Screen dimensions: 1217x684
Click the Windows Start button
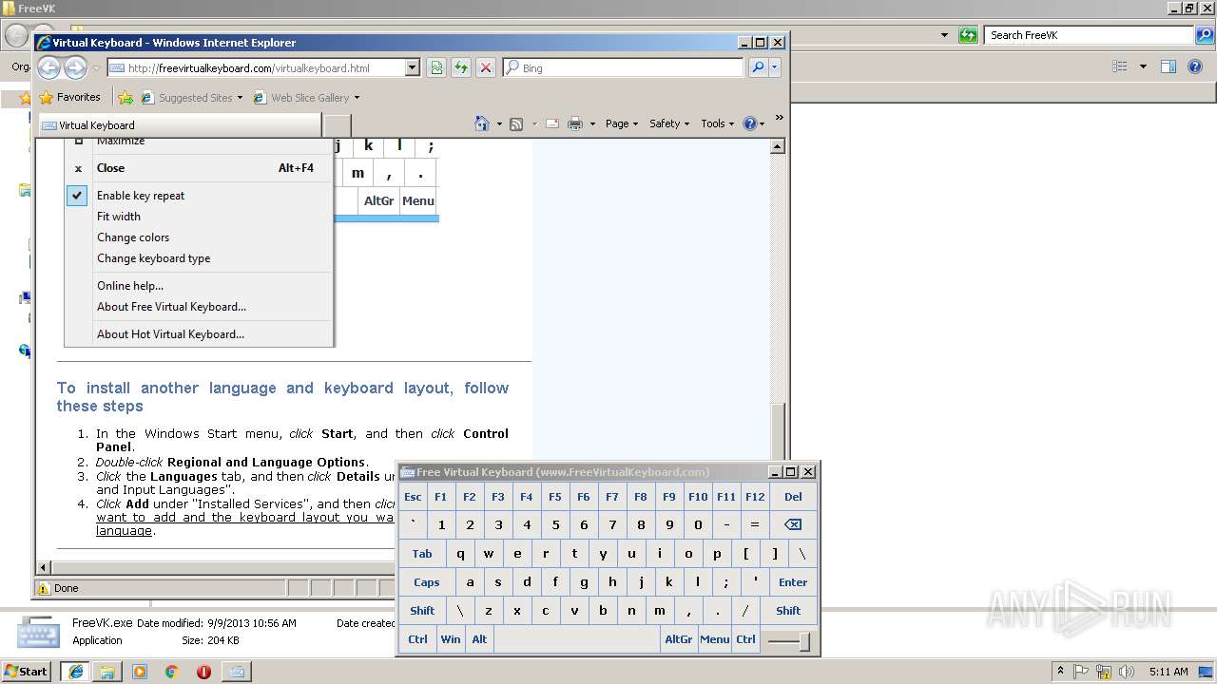(27, 672)
